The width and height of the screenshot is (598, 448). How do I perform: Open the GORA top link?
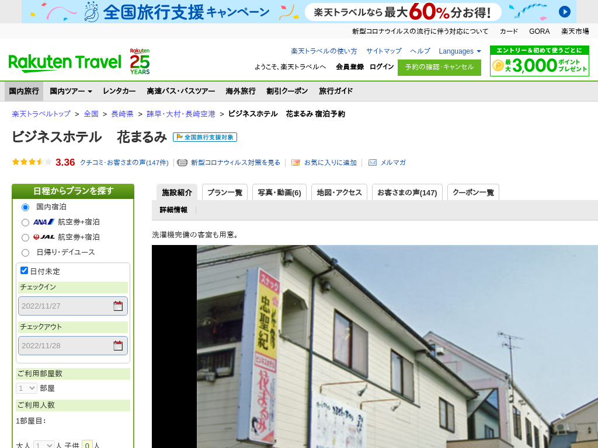539,32
